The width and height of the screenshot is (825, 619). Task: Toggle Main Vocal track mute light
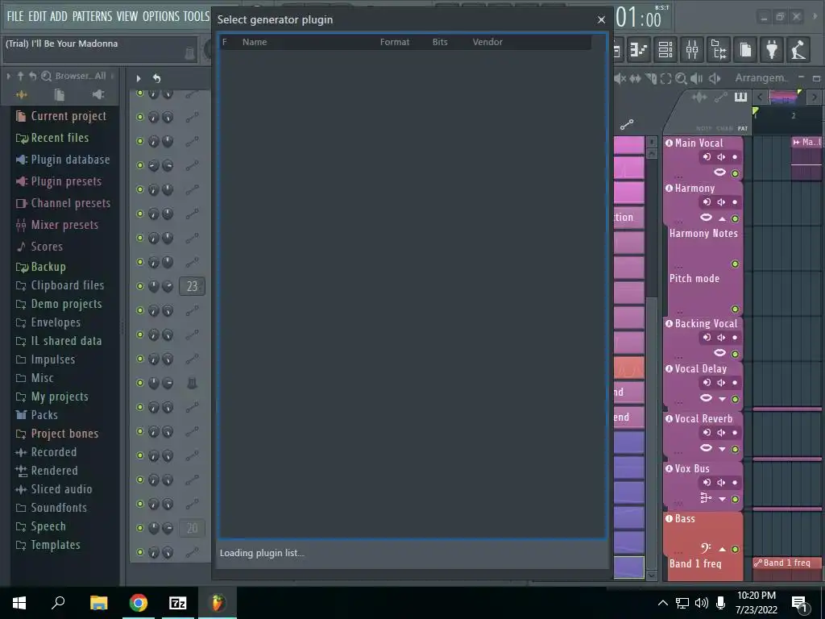[x=735, y=174]
